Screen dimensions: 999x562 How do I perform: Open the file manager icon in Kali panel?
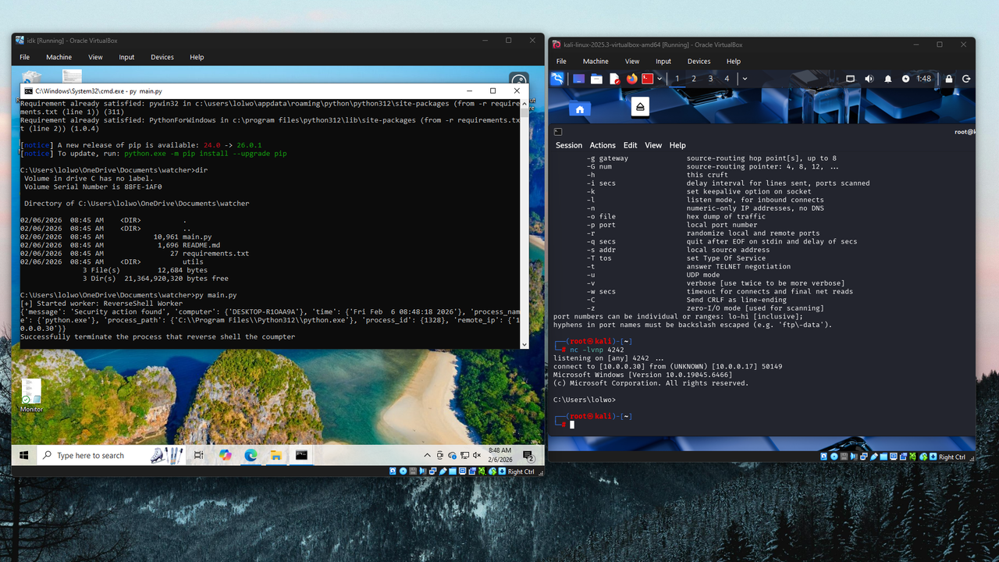[x=596, y=79]
